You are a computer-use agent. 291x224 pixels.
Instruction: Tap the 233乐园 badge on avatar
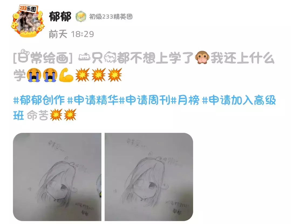coord(28,9)
